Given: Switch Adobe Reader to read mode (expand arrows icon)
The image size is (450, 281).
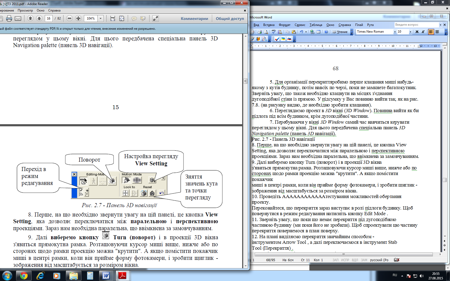Looking at the screenshot, I should pyautogui.click(x=156, y=18).
